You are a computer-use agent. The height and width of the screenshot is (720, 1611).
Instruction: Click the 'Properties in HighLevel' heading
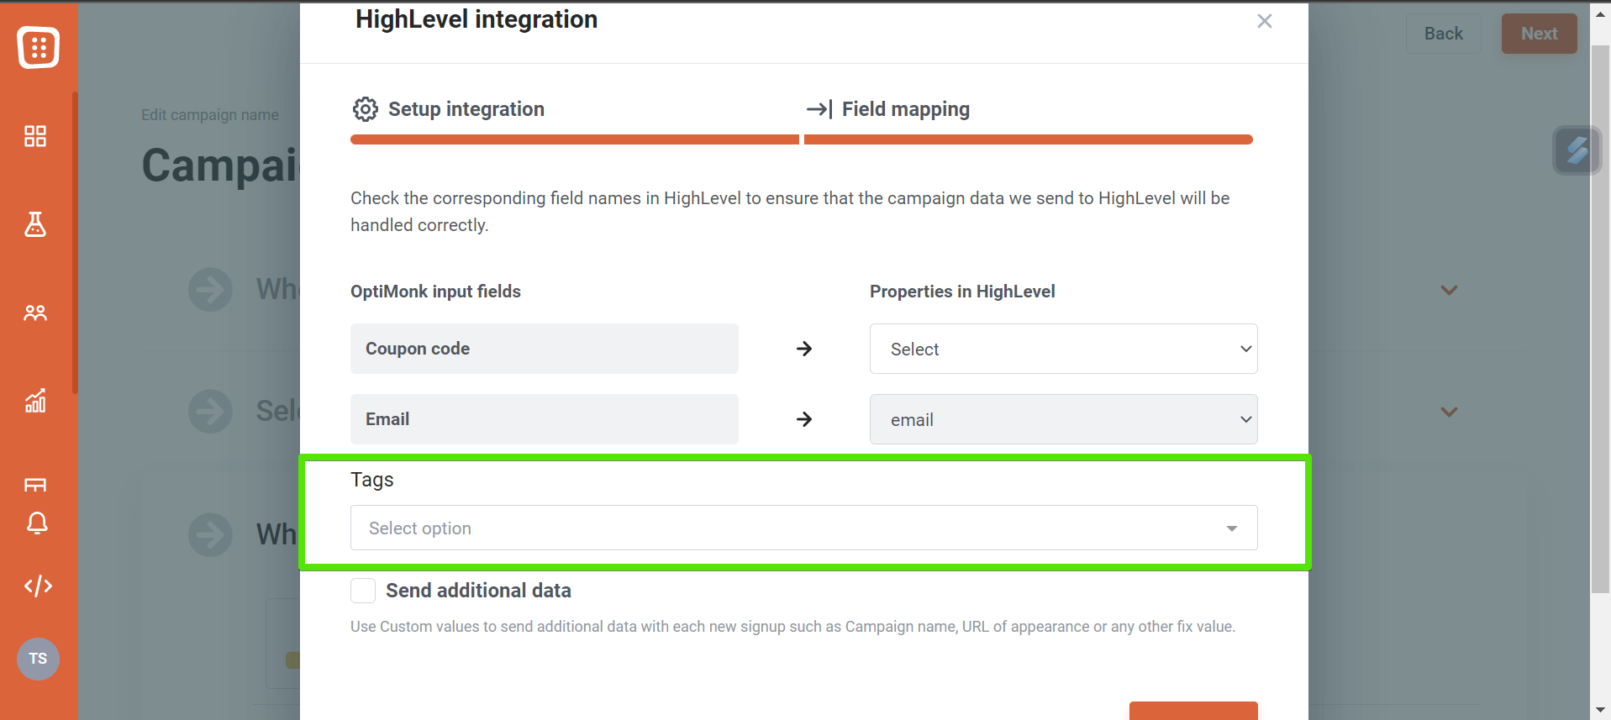tap(962, 292)
